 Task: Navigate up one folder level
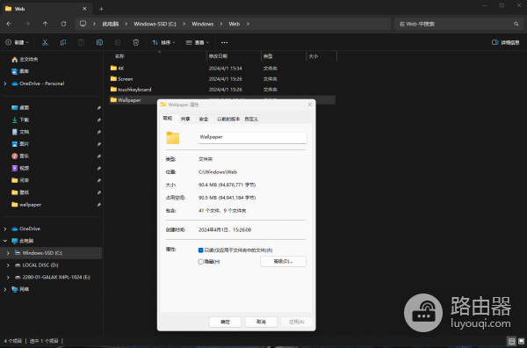[x=45, y=24]
